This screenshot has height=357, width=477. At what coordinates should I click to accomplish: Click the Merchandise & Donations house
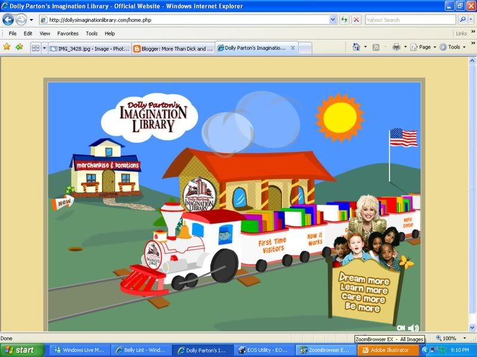tap(106, 170)
